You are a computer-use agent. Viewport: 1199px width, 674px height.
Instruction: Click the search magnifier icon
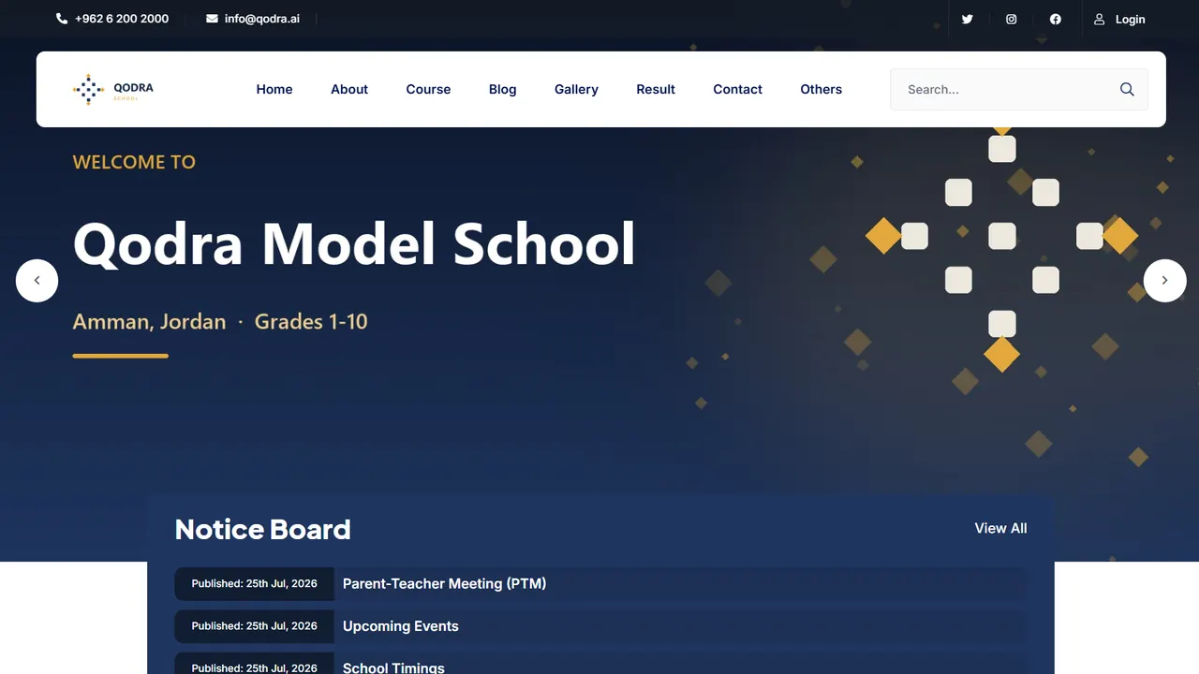click(1127, 89)
